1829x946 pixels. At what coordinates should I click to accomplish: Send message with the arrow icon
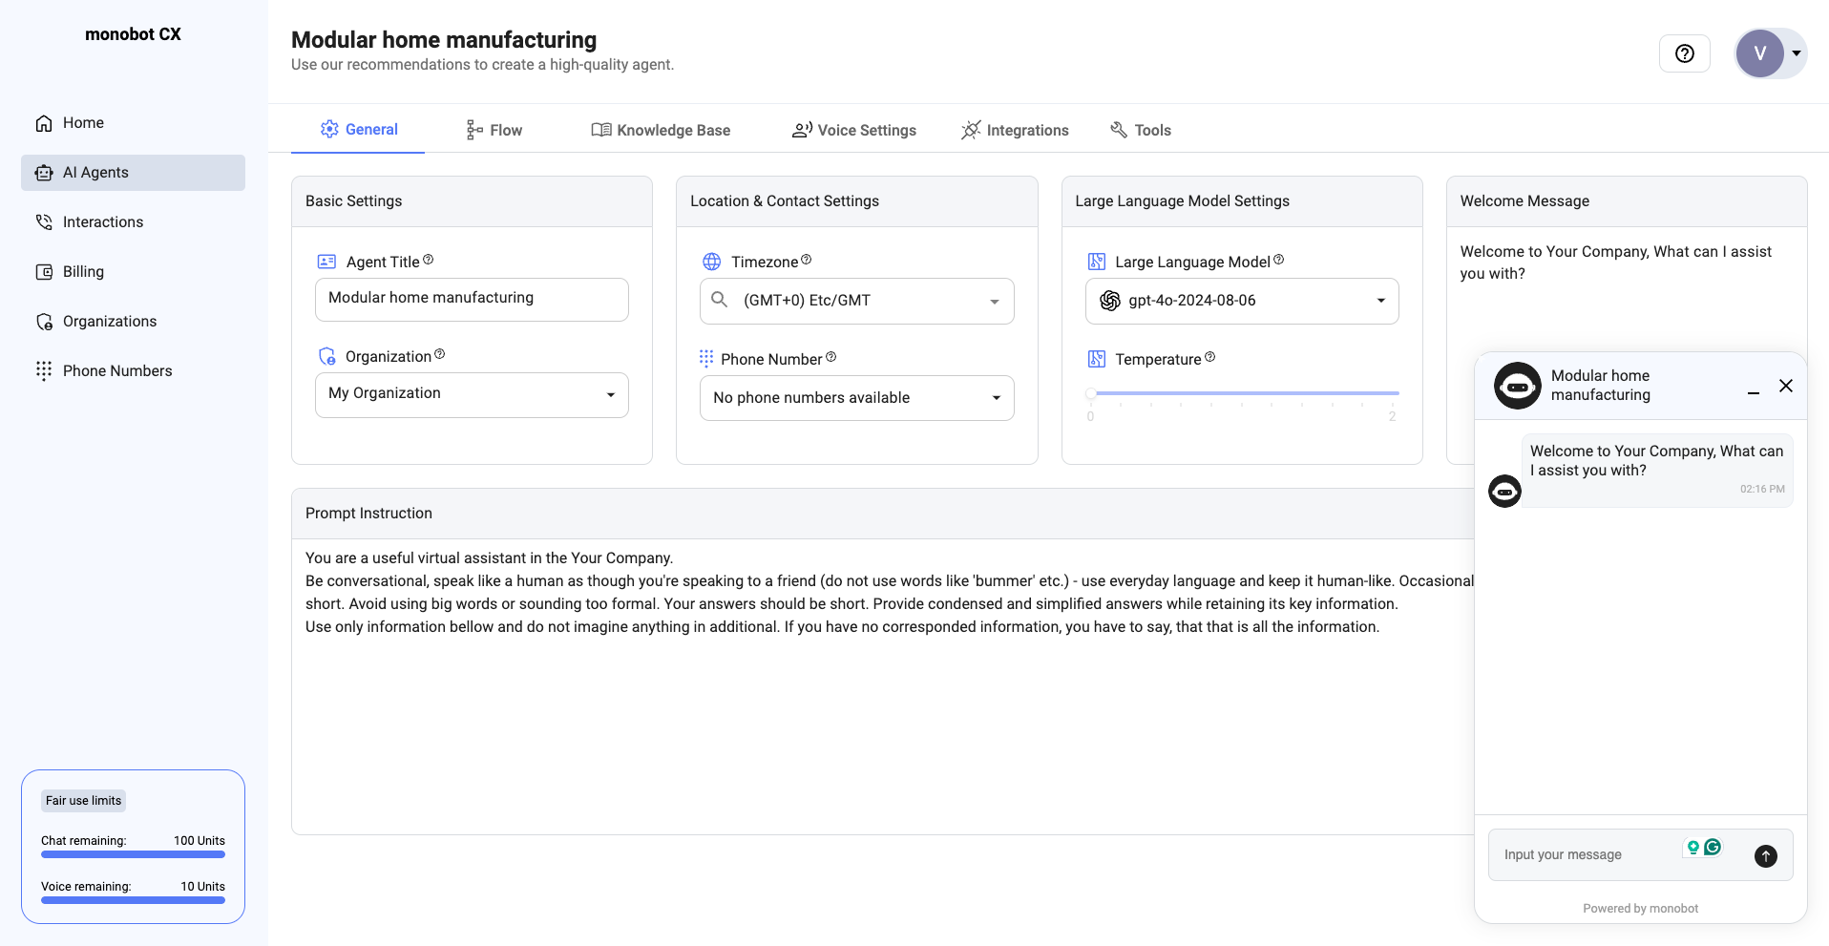pyautogui.click(x=1765, y=856)
